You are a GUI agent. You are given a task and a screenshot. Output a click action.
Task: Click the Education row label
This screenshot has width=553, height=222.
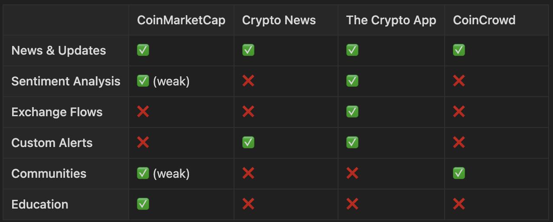point(40,204)
